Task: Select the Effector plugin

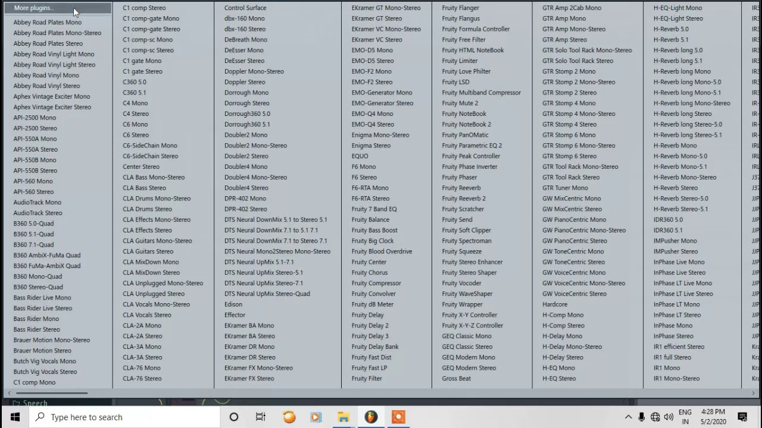Action: point(235,314)
